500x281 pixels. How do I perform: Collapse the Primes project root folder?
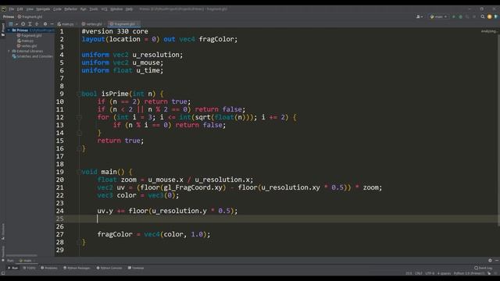tap(9, 30)
